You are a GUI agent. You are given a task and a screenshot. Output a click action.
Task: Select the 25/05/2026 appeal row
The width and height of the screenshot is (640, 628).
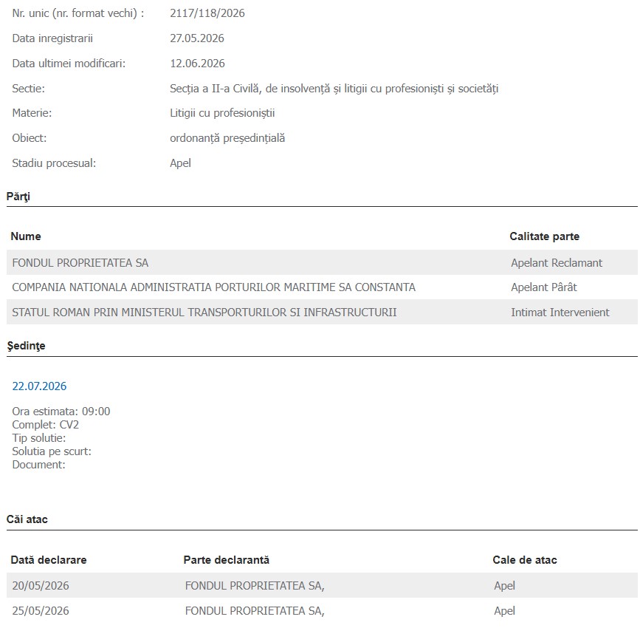[x=322, y=610]
